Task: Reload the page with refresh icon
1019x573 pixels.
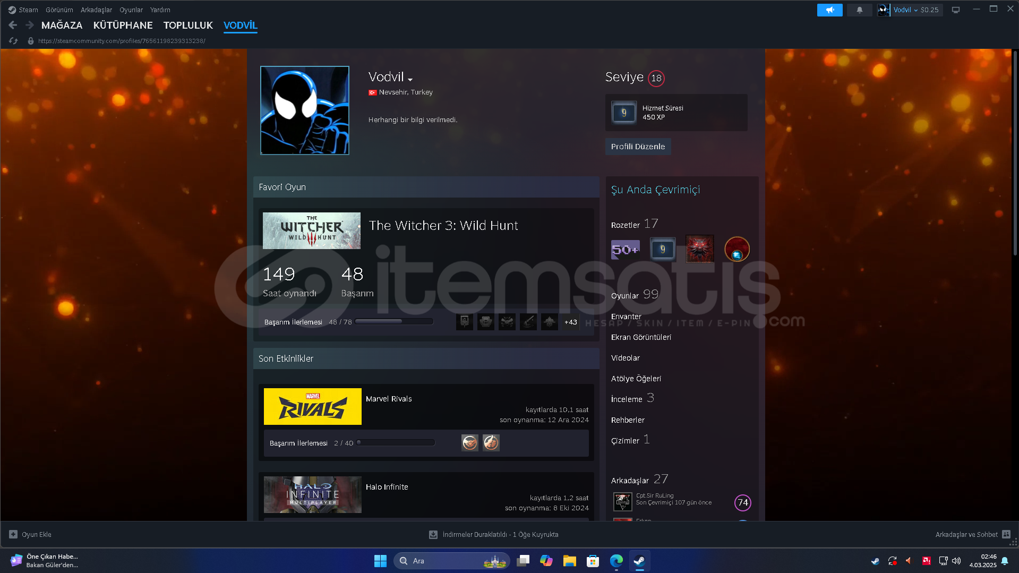Action: pos(13,41)
